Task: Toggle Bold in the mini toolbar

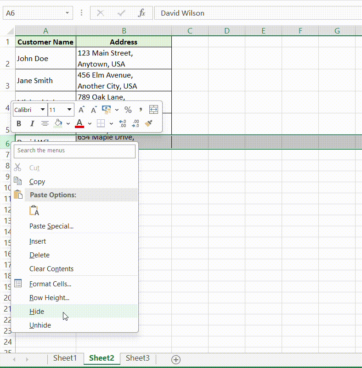Action: pyautogui.click(x=19, y=123)
